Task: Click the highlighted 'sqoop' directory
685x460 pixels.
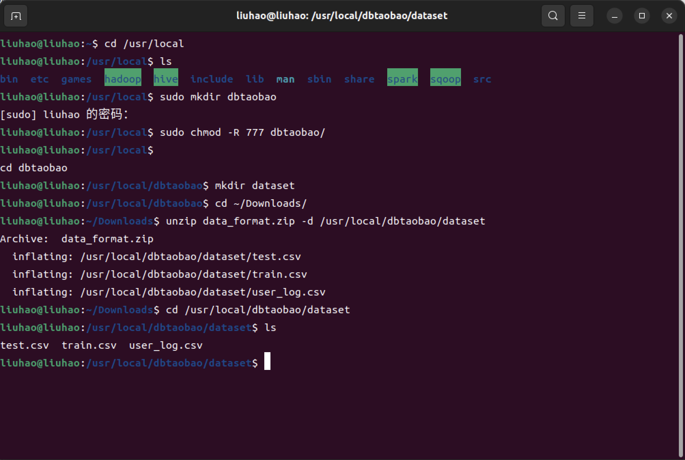Action: tap(446, 77)
